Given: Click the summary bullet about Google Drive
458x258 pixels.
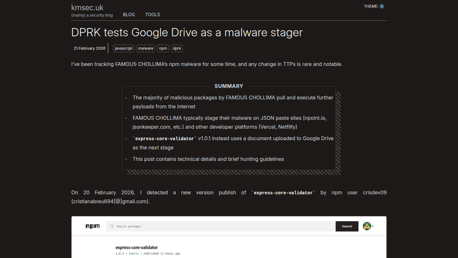Looking at the screenshot, I should [233, 143].
